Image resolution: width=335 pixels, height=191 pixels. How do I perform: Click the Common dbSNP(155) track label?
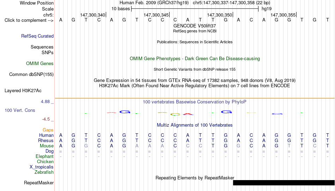point(31,75)
